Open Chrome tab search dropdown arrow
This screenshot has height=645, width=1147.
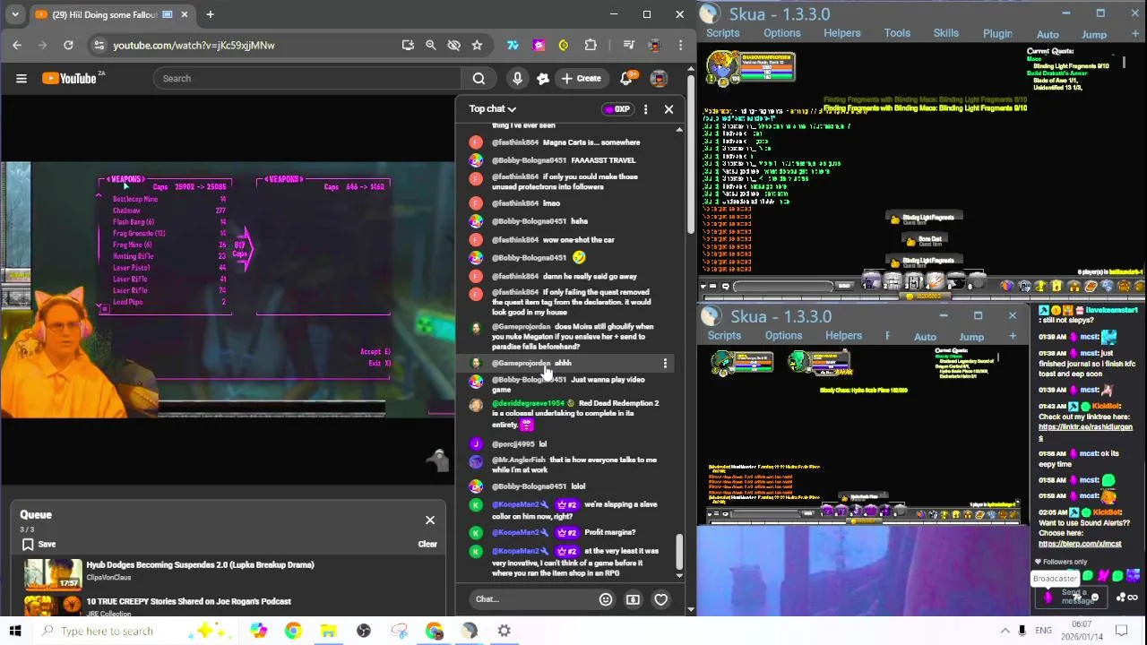click(x=15, y=14)
